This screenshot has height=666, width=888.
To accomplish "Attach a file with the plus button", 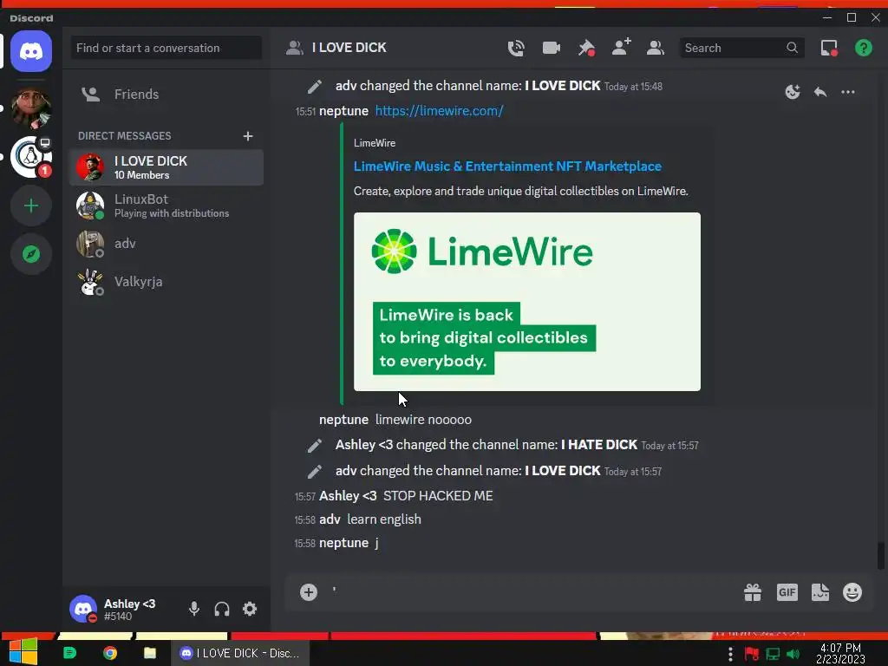I will click(x=309, y=592).
